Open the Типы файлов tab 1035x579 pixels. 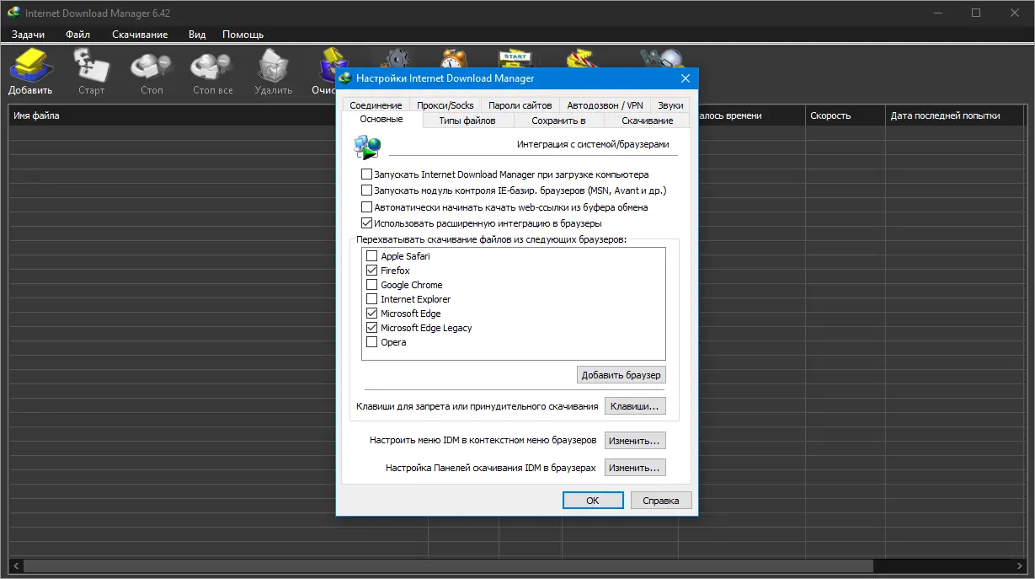tap(467, 121)
